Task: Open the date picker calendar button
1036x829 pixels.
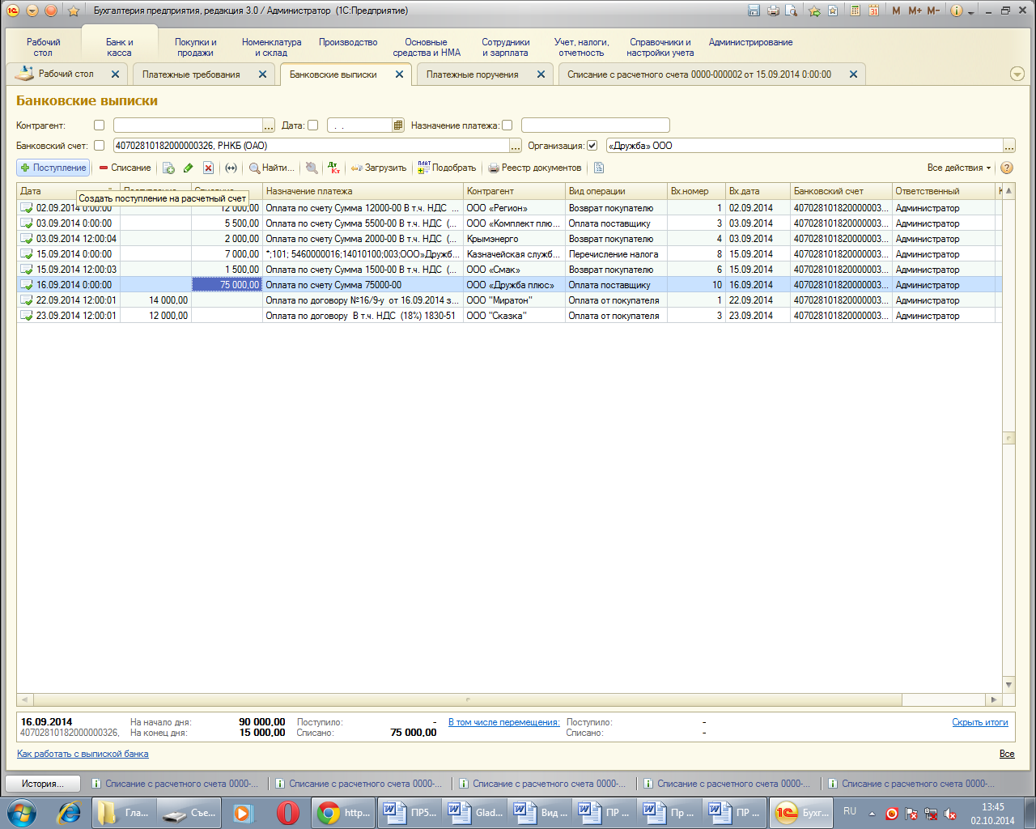Action: click(397, 125)
